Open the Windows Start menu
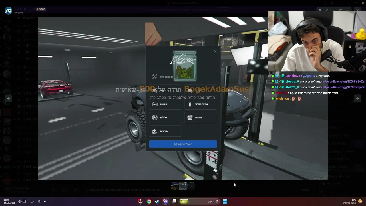Image resolution: width=366 pixels, height=206 pixels. click(225, 201)
